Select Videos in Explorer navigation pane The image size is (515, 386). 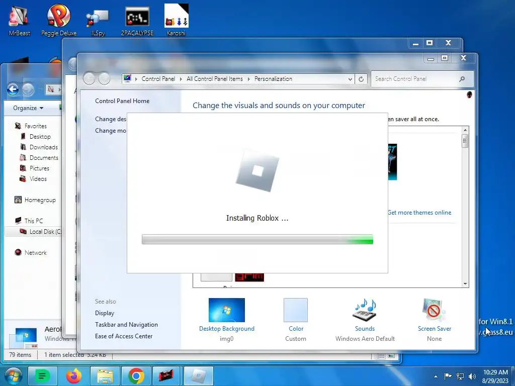38,179
